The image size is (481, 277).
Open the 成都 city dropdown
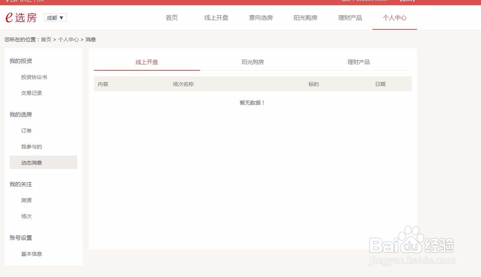[x=55, y=18]
